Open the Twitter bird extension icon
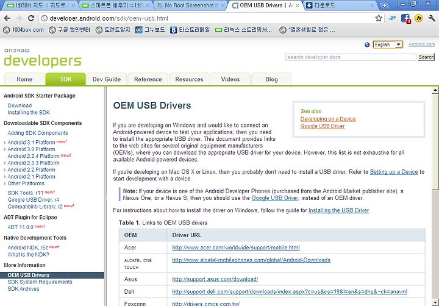The width and height of the screenshot is (439, 306). tap(392, 18)
